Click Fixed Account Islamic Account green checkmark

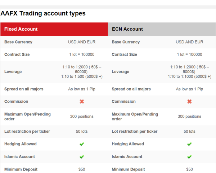click(82, 157)
